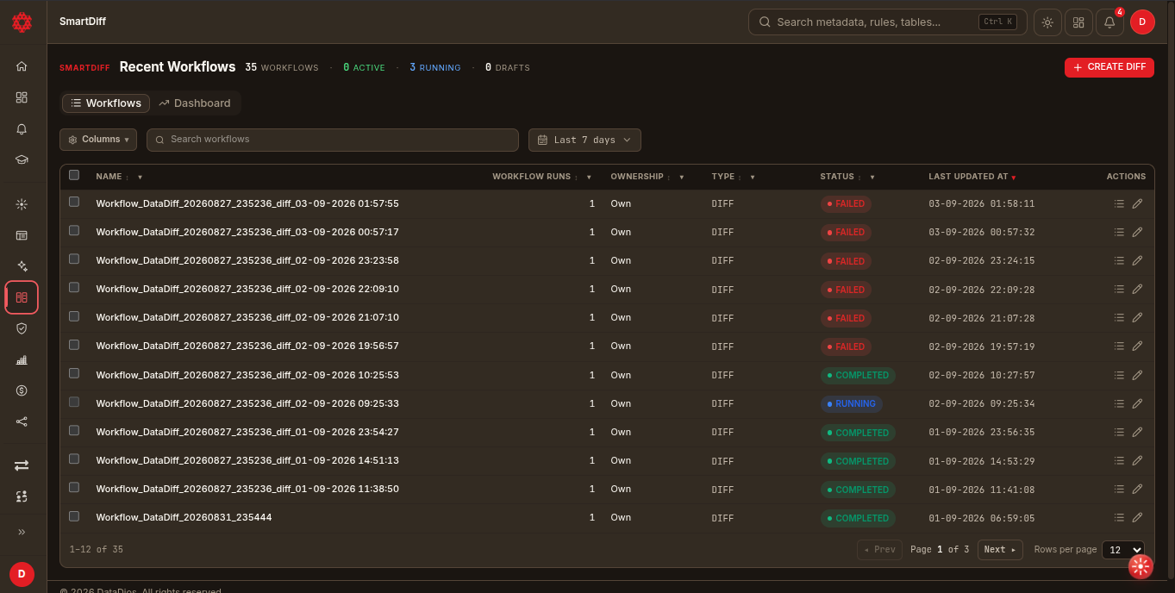Edit workflow diff_03-09-2026 01:57:55 with pencil
Image resolution: width=1175 pixels, height=593 pixels.
click(1137, 203)
